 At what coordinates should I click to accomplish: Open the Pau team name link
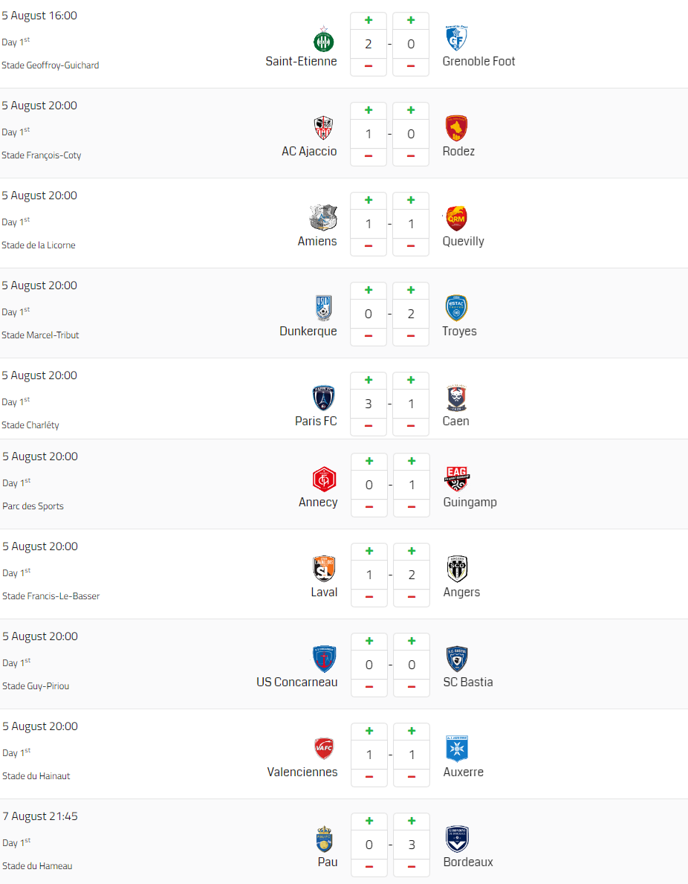click(328, 862)
